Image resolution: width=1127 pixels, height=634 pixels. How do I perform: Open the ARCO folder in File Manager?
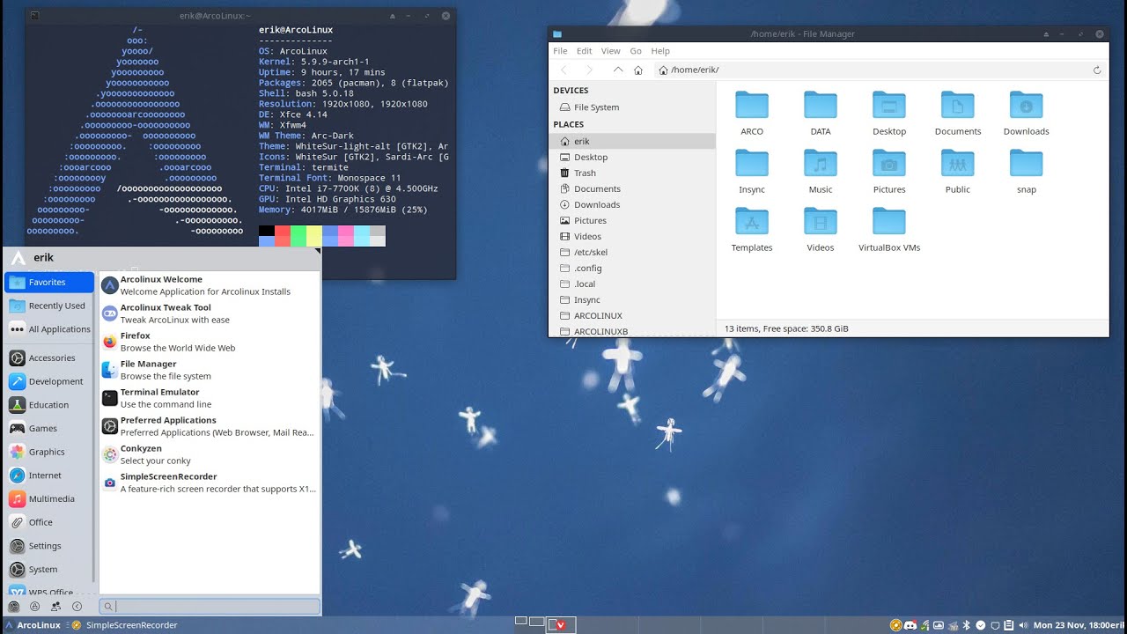coord(752,113)
